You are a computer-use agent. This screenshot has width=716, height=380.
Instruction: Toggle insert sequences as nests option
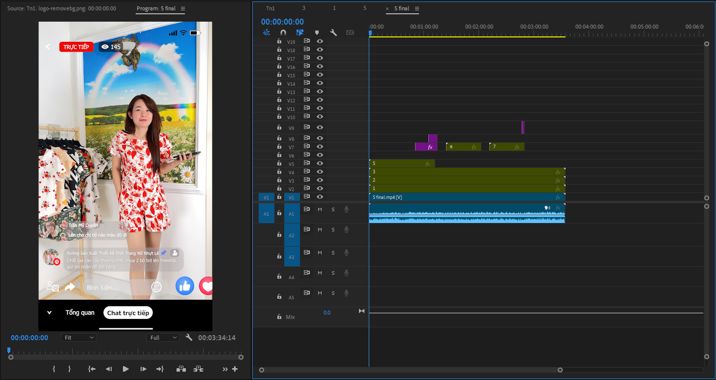[267, 32]
